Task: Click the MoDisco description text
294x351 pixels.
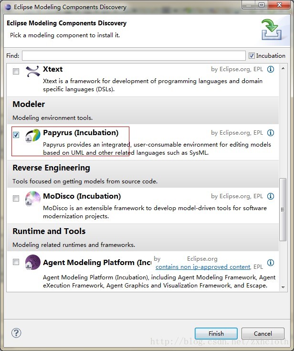Action: [x=155, y=212]
